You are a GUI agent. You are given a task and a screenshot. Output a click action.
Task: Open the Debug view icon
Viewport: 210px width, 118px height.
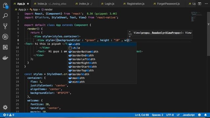5,37
